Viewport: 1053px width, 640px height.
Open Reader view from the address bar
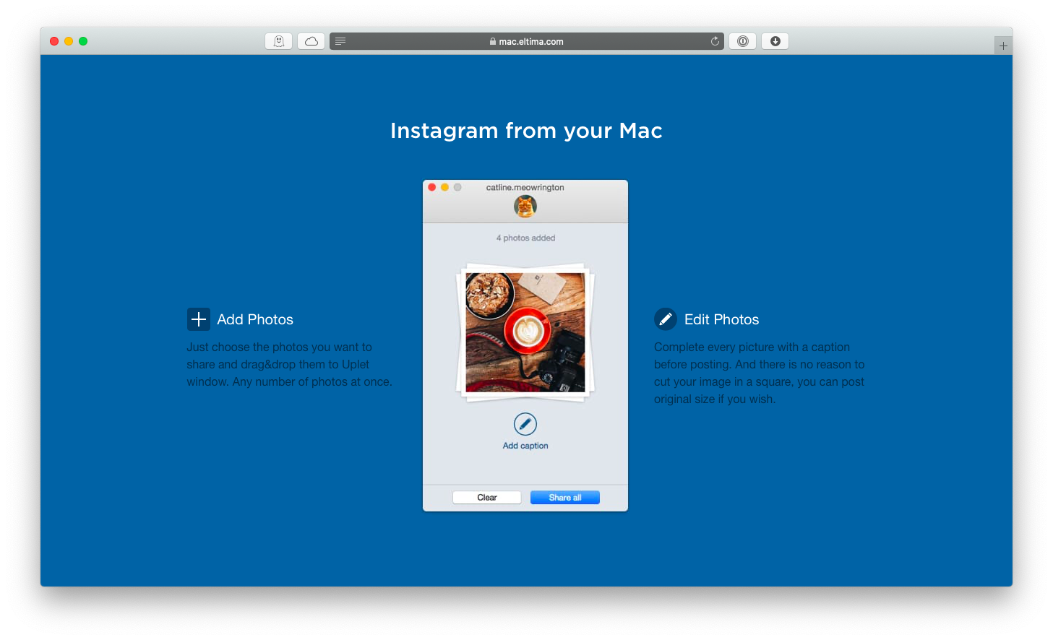point(340,40)
